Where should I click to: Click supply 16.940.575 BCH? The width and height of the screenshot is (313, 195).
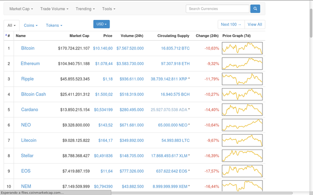175,94
